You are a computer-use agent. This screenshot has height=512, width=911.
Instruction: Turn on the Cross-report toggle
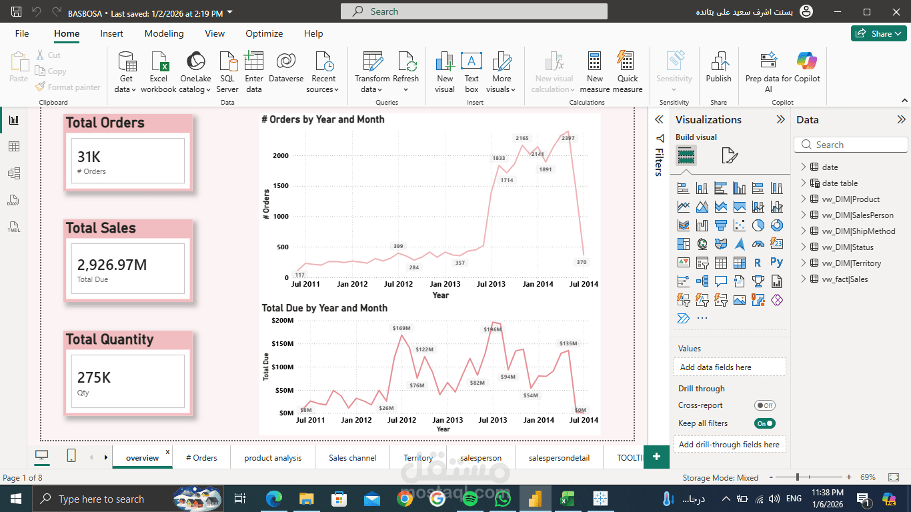pyautogui.click(x=766, y=405)
